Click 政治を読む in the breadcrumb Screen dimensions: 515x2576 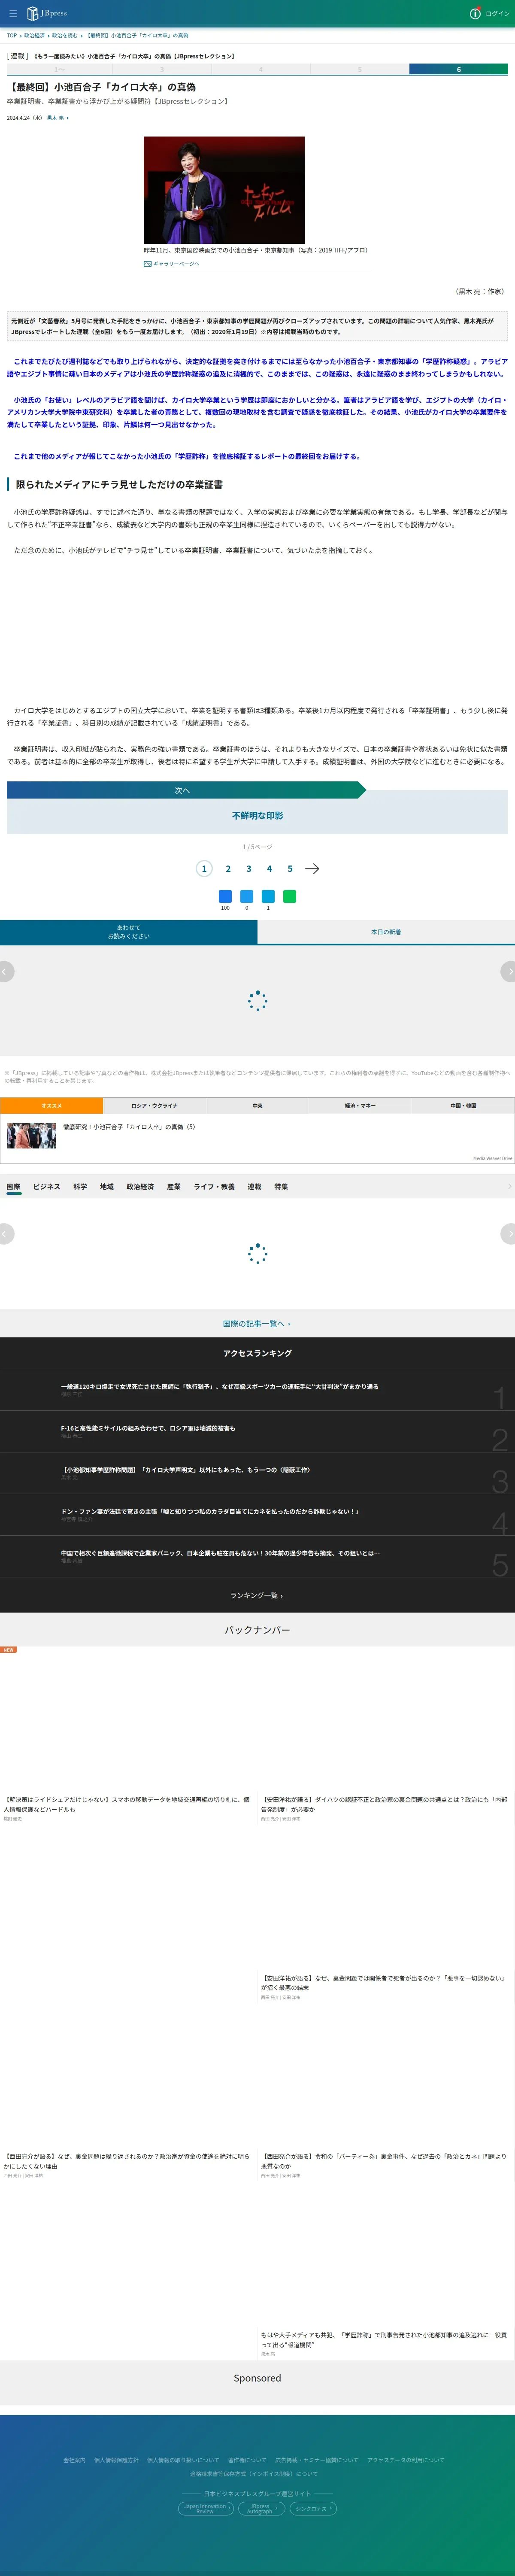65,35
